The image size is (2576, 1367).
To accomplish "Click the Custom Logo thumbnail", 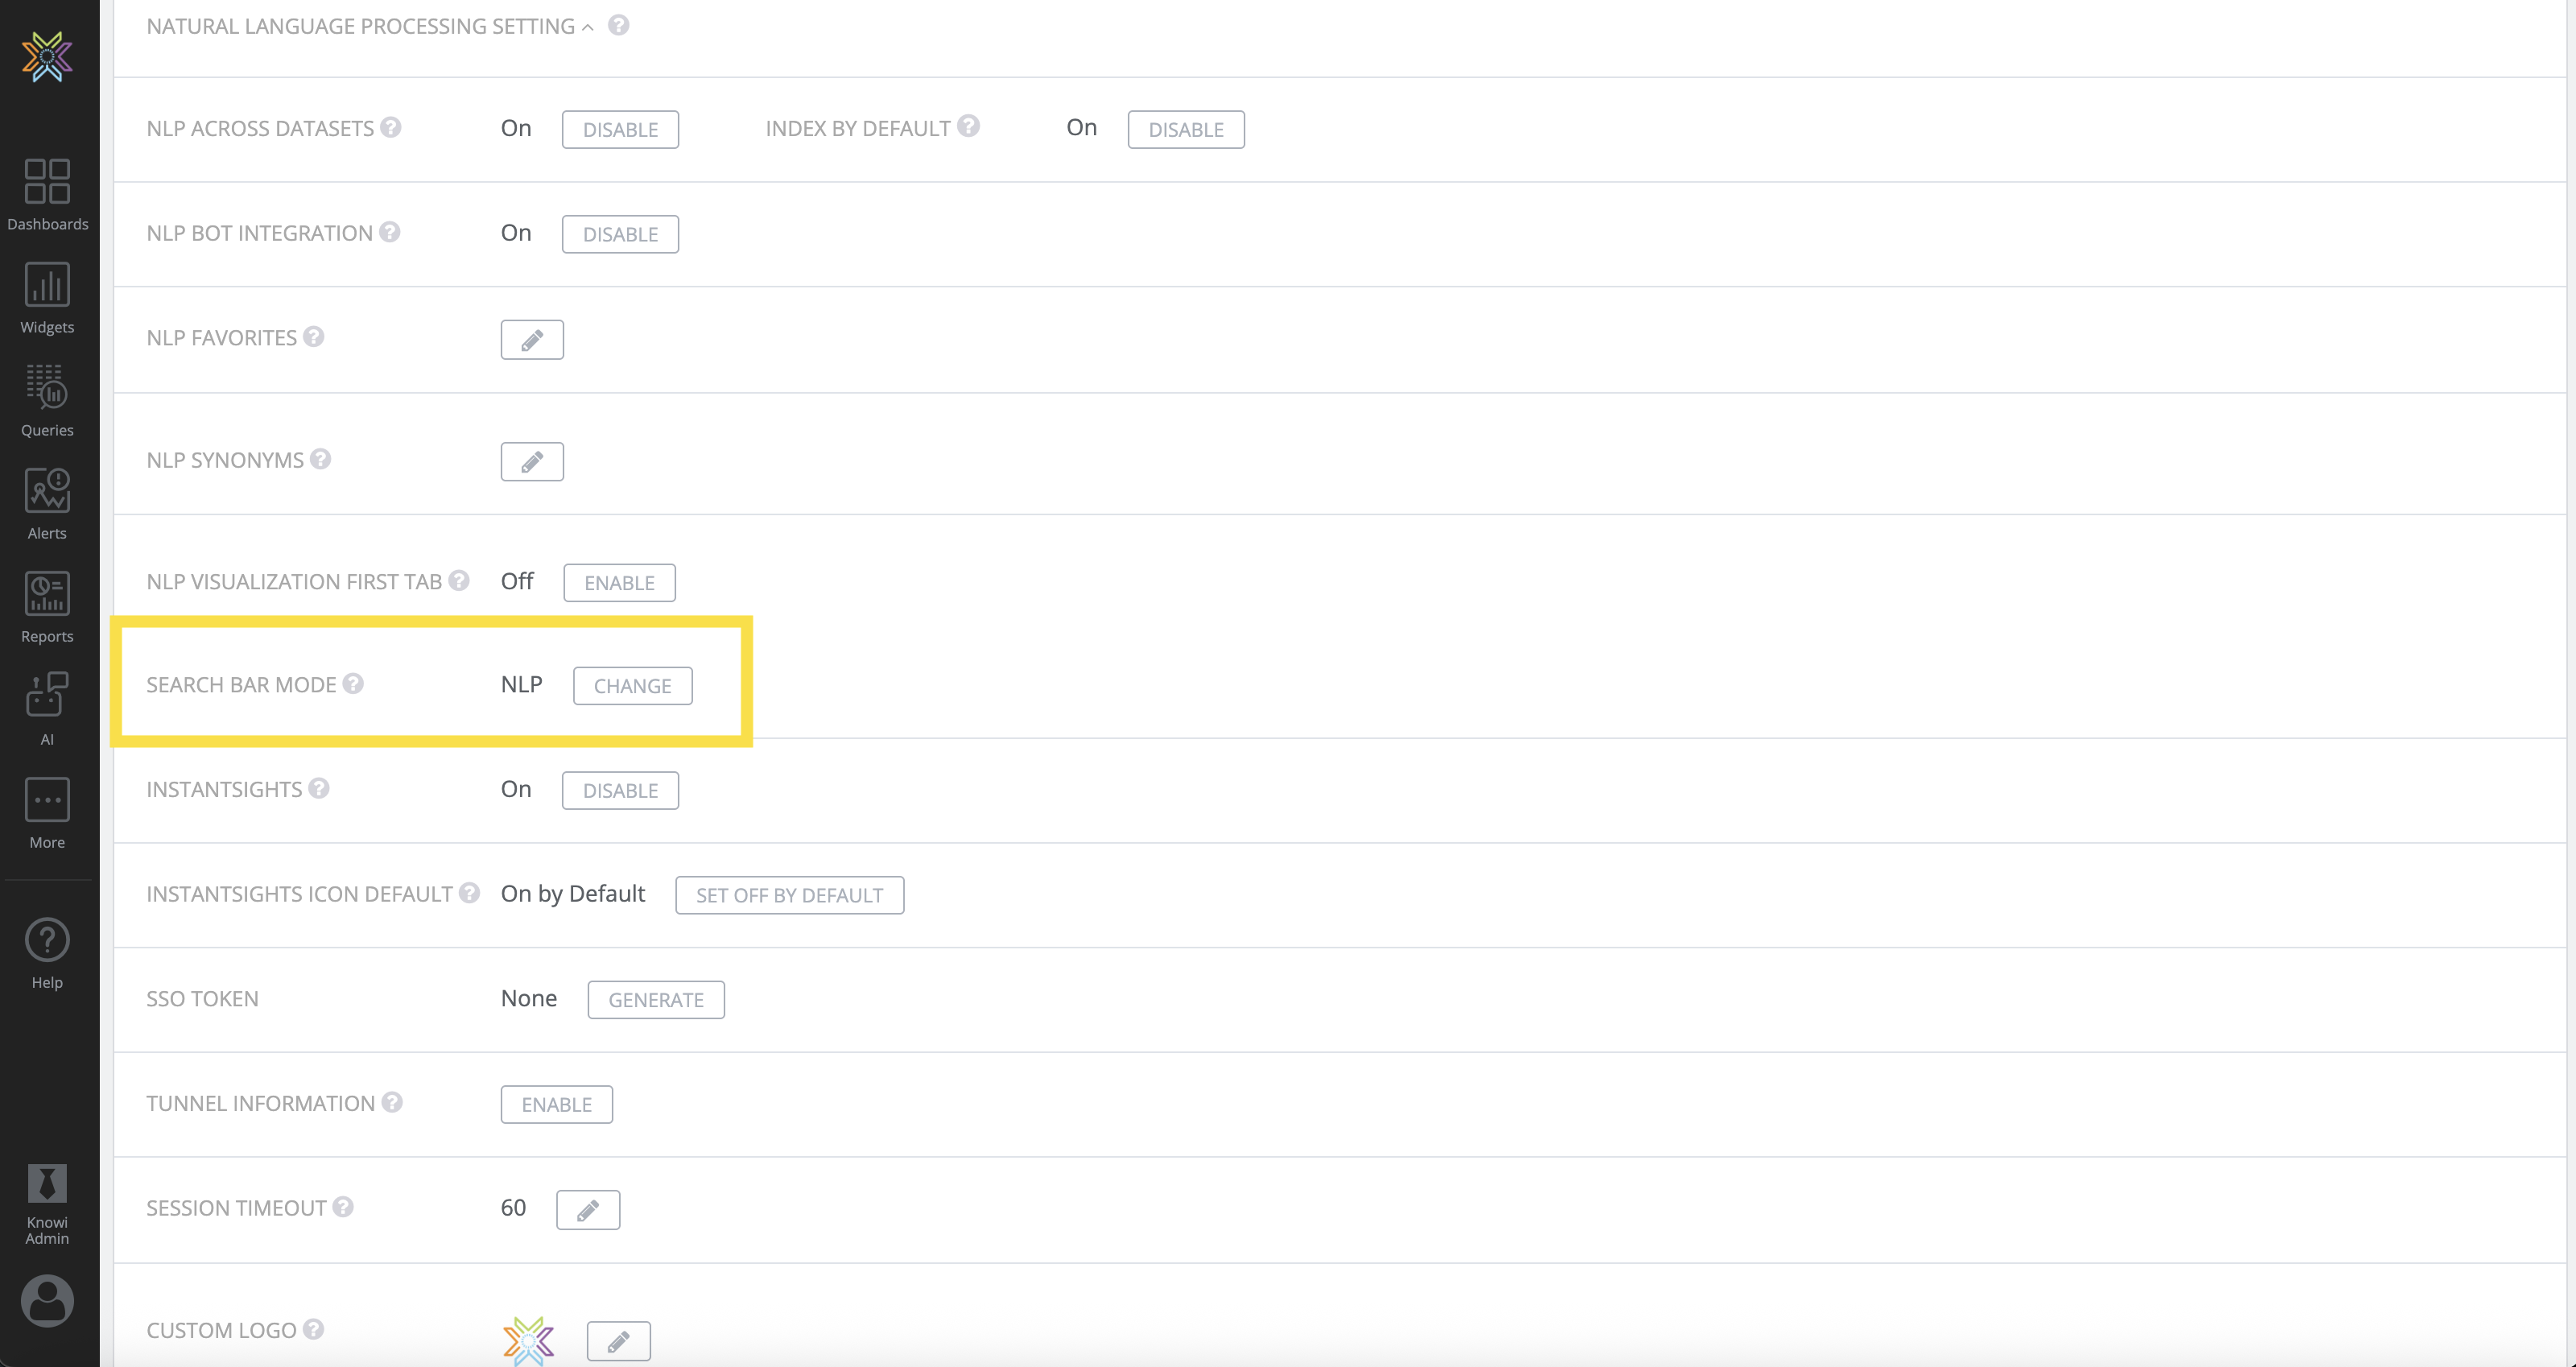I will click(x=528, y=1340).
